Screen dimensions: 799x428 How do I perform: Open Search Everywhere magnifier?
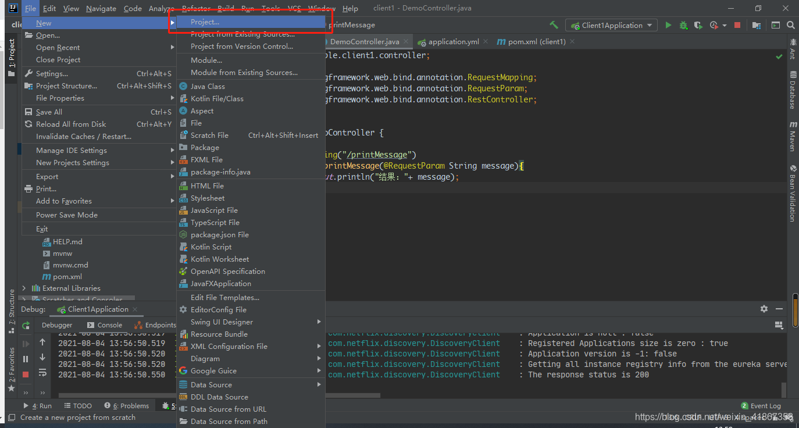coord(791,25)
